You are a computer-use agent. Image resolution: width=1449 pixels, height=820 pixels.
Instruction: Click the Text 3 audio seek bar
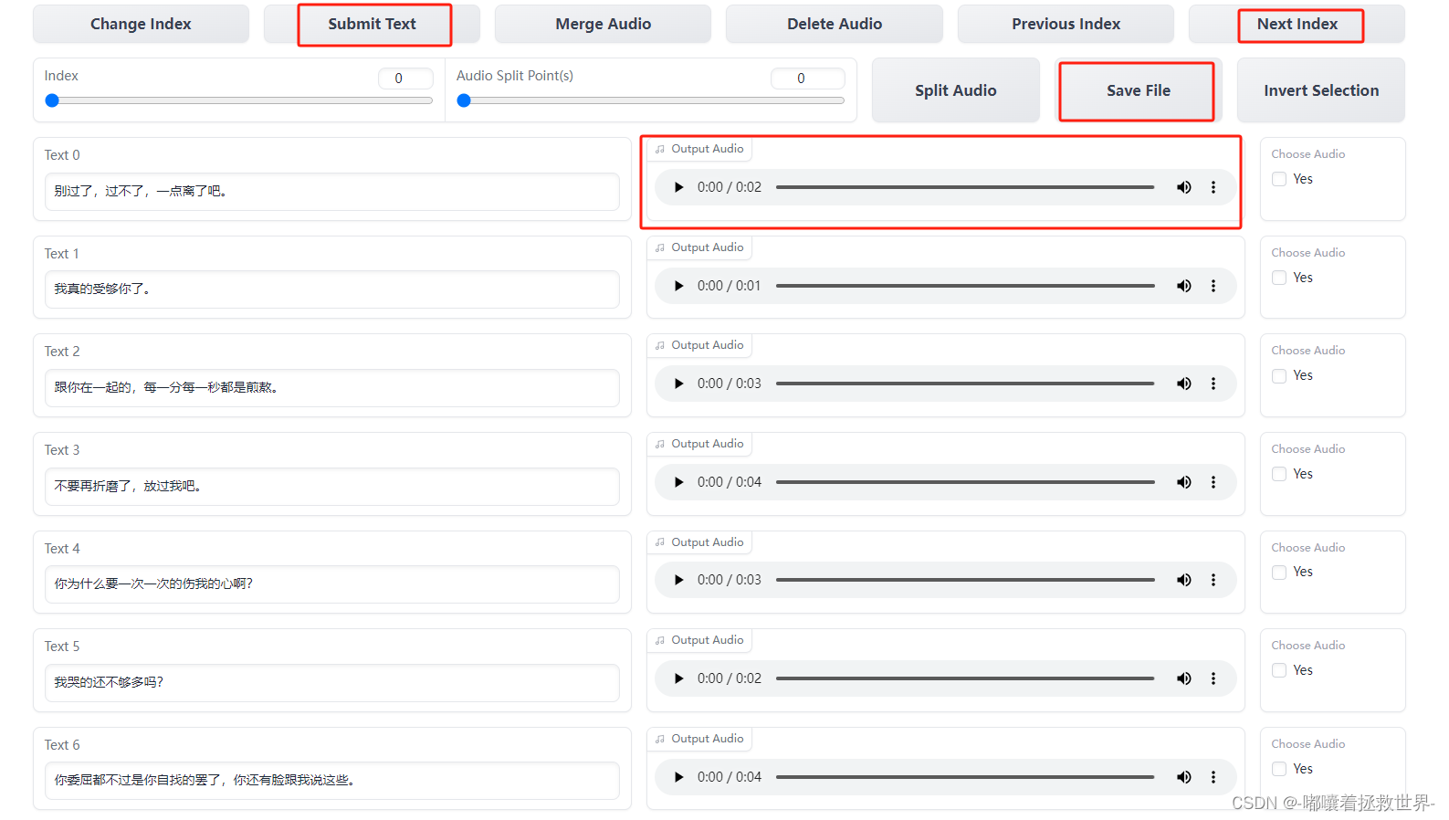(x=965, y=482)
